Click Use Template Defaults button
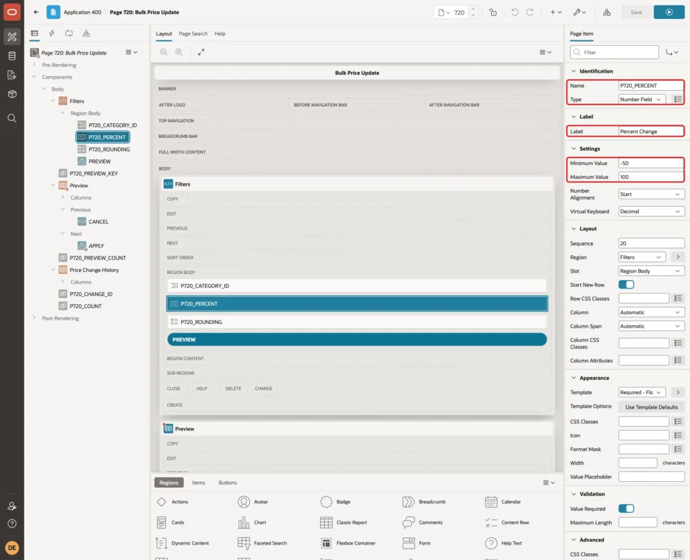 [x=652, y=407]
